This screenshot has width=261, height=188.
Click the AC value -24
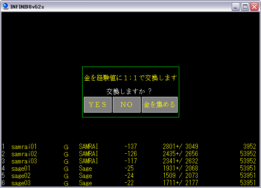pos(129,175)
